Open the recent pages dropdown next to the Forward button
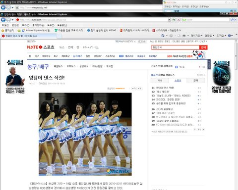The width and height of the screenshot is (238, 190). pyautogui.click(x=12, y=20)
